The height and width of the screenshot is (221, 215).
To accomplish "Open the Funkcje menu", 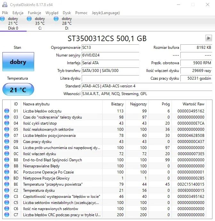I will (35, 13).
